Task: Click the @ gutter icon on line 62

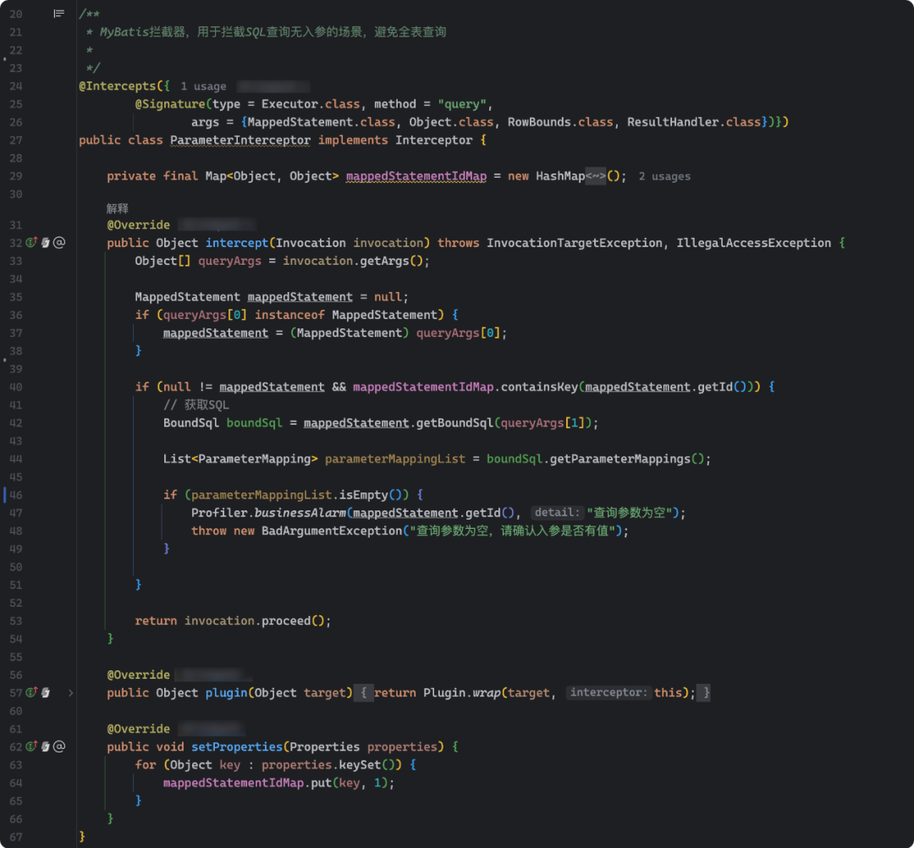Action: tap(59, 746)
